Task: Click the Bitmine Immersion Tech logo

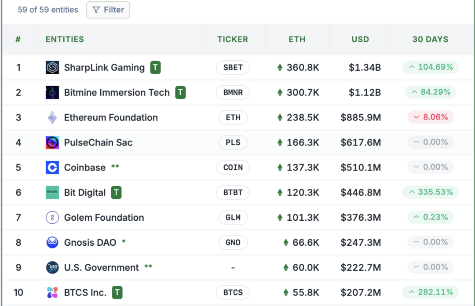Action: 52,93
